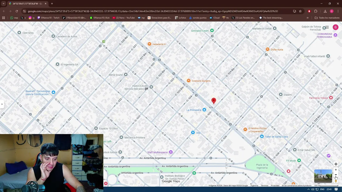The width and height of the screenshot is (342, 192).
Task: Expand hidden bookmarks with double chevron
Action: tap(308, 18)
